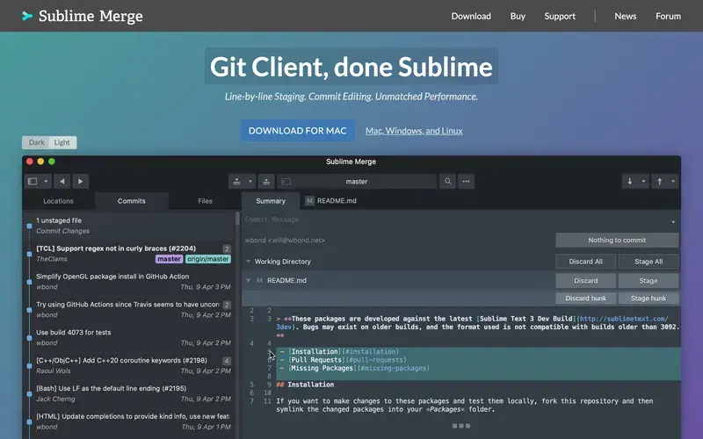
Task: Select commit Use build 4073 for tests
Action: [x=130, y=338]
